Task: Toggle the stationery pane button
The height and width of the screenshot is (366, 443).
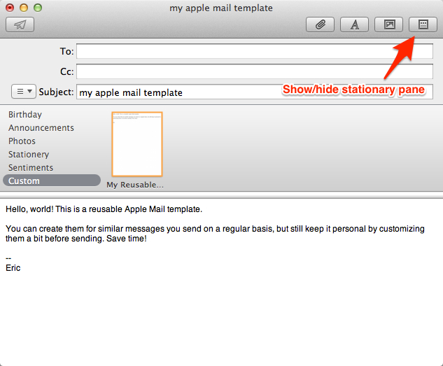Action: [x=423, y=24]
